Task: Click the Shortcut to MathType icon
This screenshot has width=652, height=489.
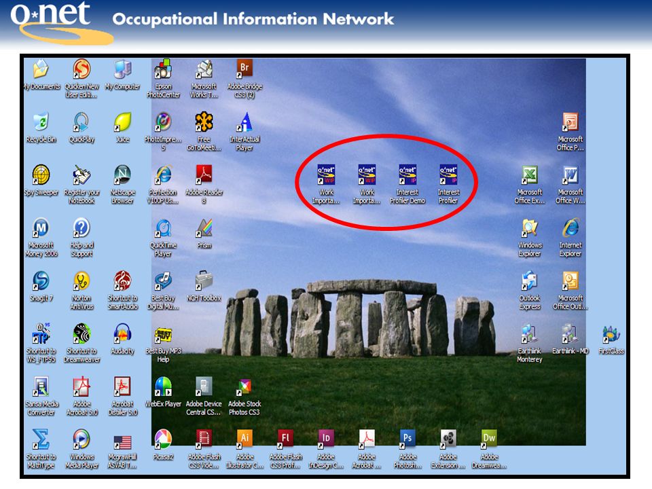Action: [41, 439]
